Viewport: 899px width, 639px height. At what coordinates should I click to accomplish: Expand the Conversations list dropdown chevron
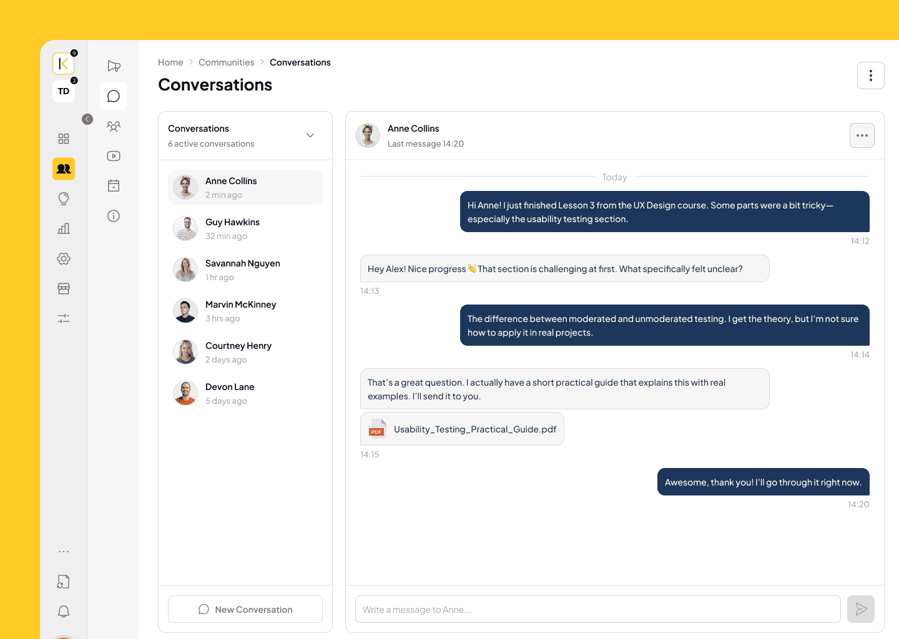click(x=310, y=135)
